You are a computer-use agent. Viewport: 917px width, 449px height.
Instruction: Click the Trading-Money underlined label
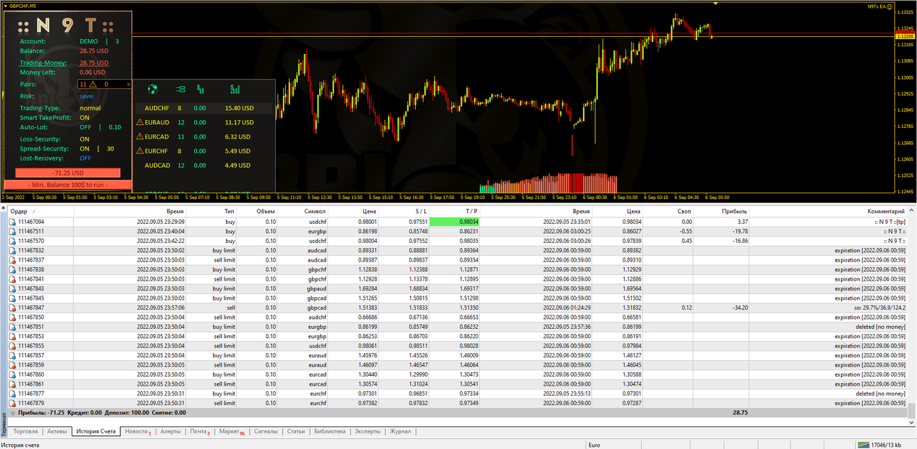(x=43, y=63)
